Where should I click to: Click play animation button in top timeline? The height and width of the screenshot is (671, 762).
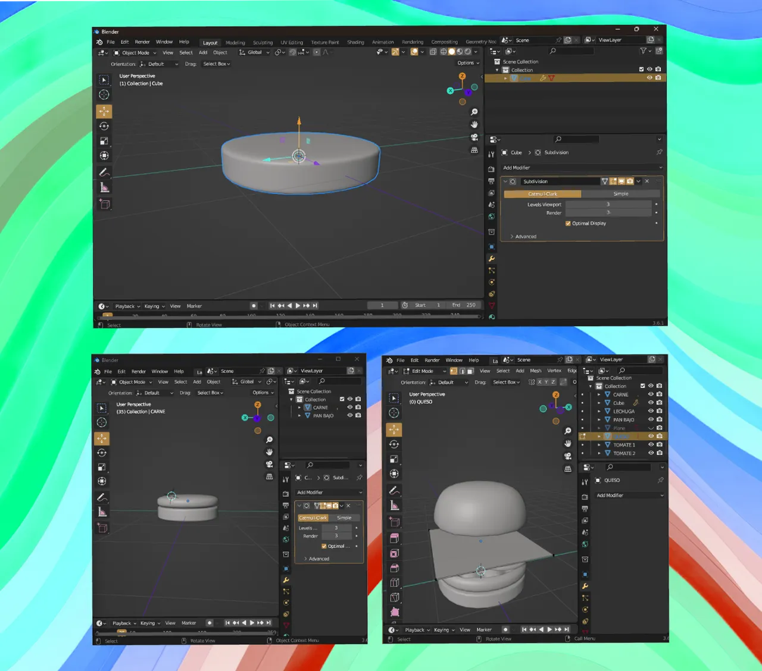[x=298, y=305]
